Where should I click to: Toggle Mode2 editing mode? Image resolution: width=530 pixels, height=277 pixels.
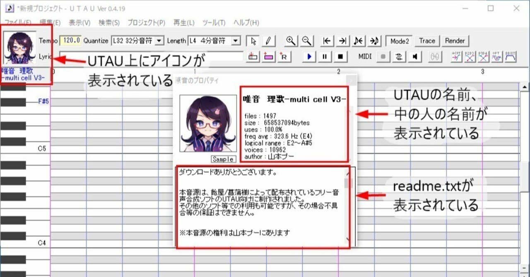(x=398, y=41)
